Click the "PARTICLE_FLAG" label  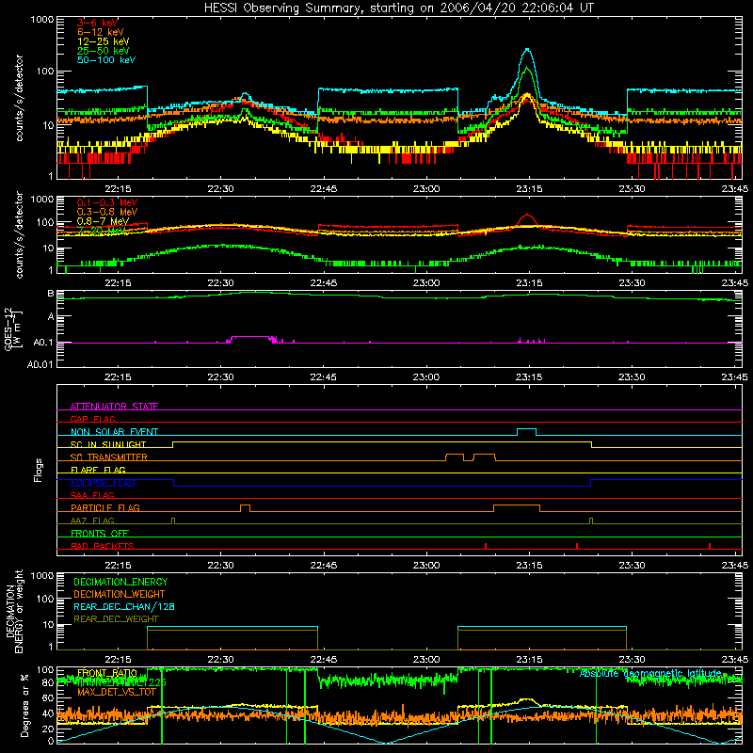[x=105, y=507]
